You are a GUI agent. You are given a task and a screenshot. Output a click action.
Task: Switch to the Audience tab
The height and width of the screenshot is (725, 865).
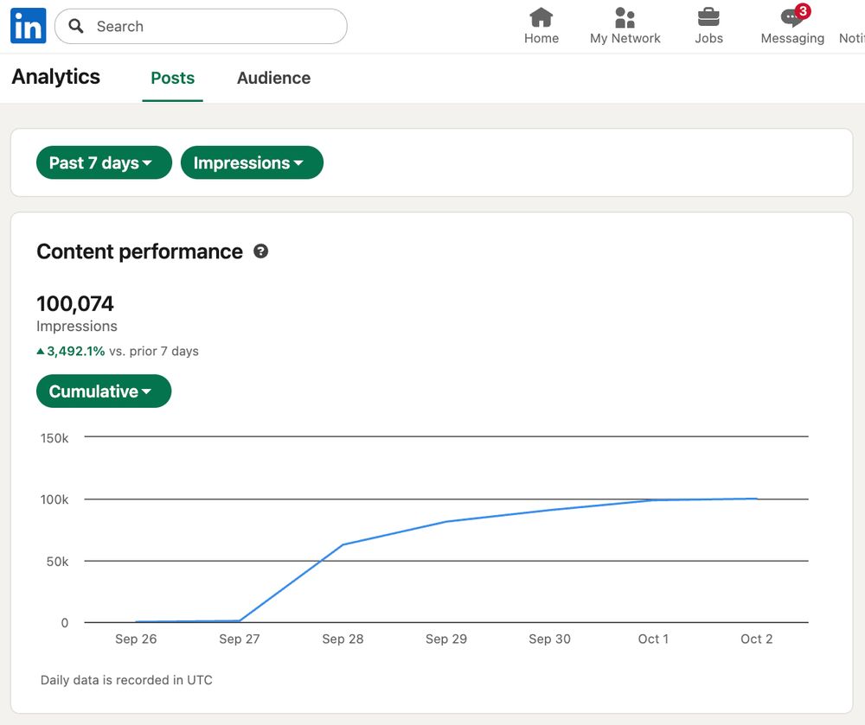(273, 78)
